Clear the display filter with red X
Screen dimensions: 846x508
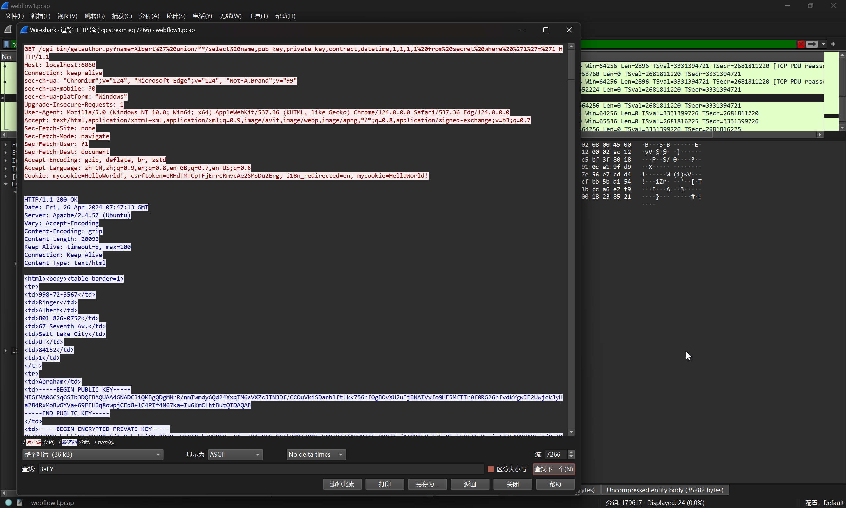tap(801, 44)
